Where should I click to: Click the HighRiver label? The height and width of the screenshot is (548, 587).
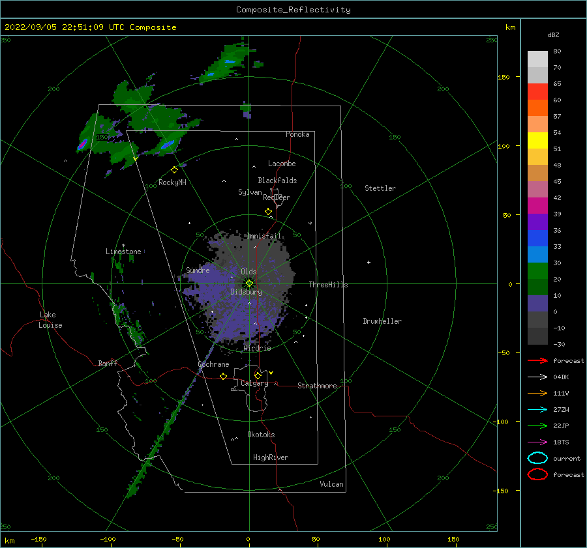271,457
